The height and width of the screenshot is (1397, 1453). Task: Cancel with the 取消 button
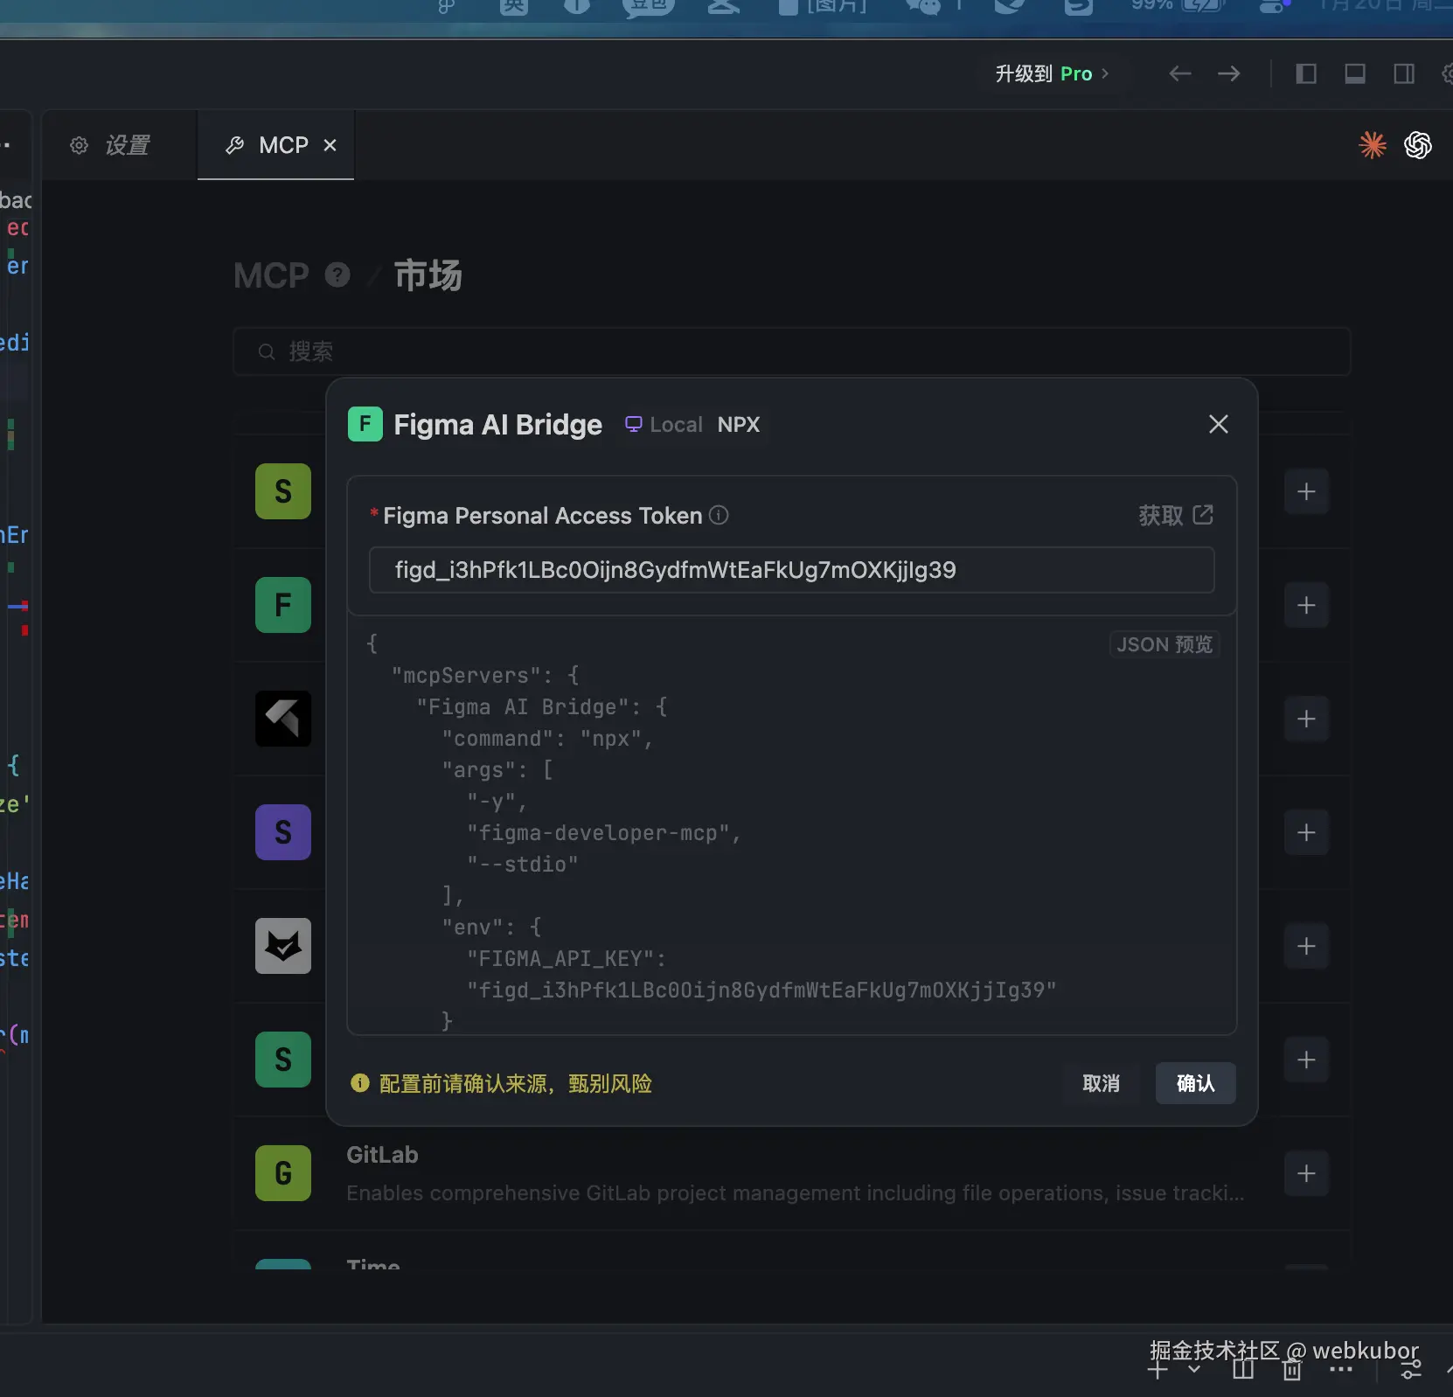1101,1083
